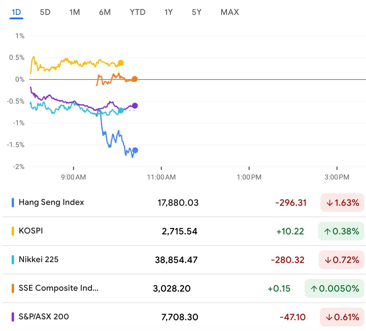Select the MAX time range tab

click(x=230, y=12)
